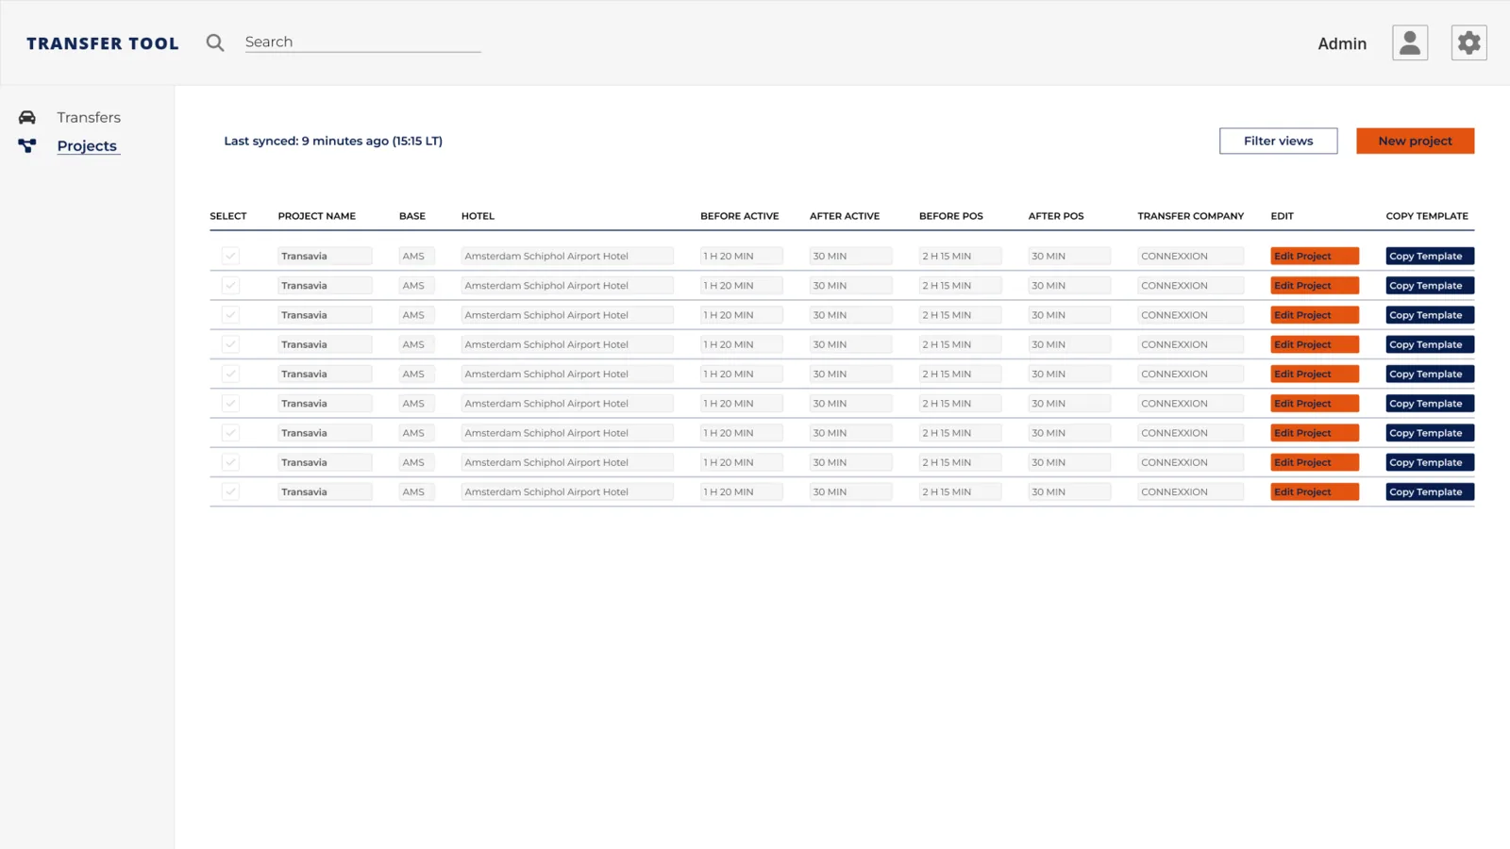This screenshot has width=1510, height=849.
Task: Click the Admin label
Action: click(1342, 43)
